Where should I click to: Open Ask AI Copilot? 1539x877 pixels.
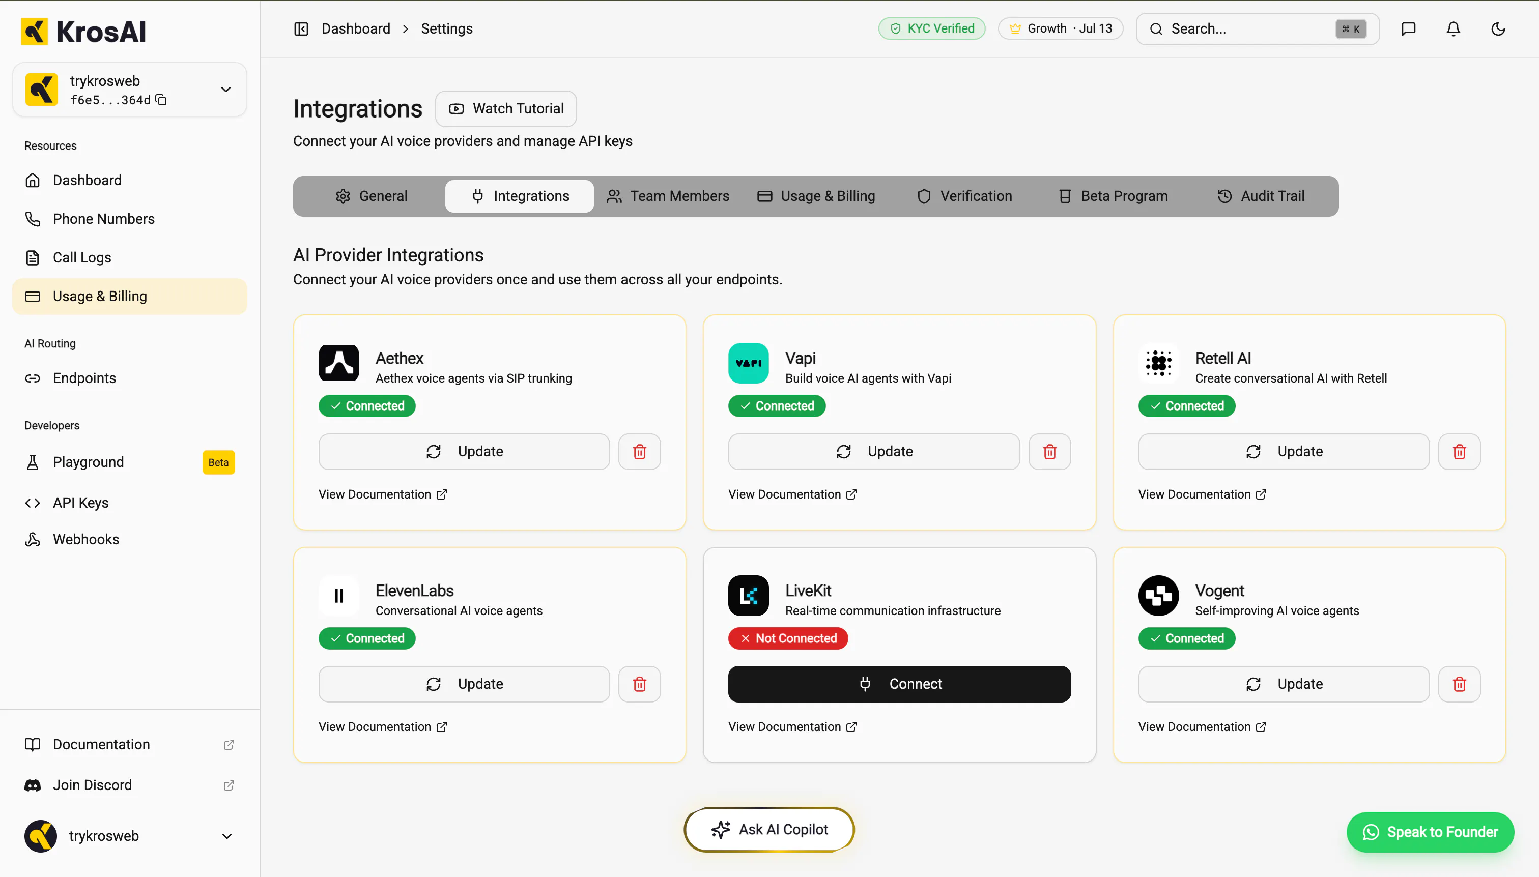click(769, 830)
